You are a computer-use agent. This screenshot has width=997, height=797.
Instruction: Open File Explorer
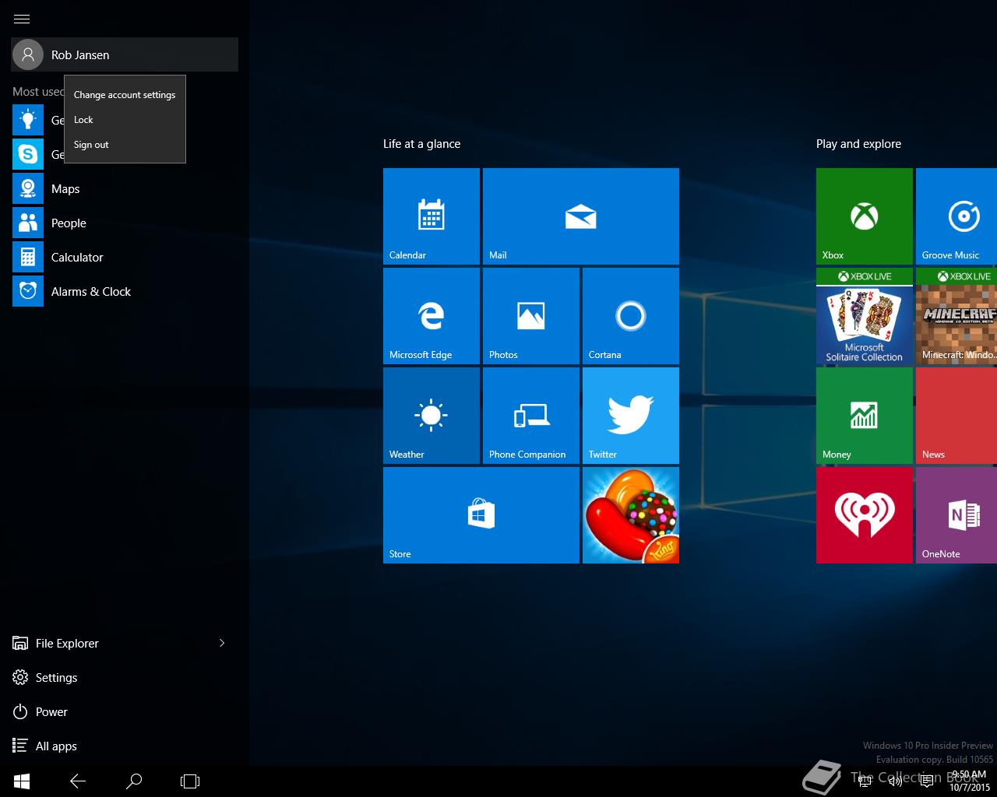[109, 643]
